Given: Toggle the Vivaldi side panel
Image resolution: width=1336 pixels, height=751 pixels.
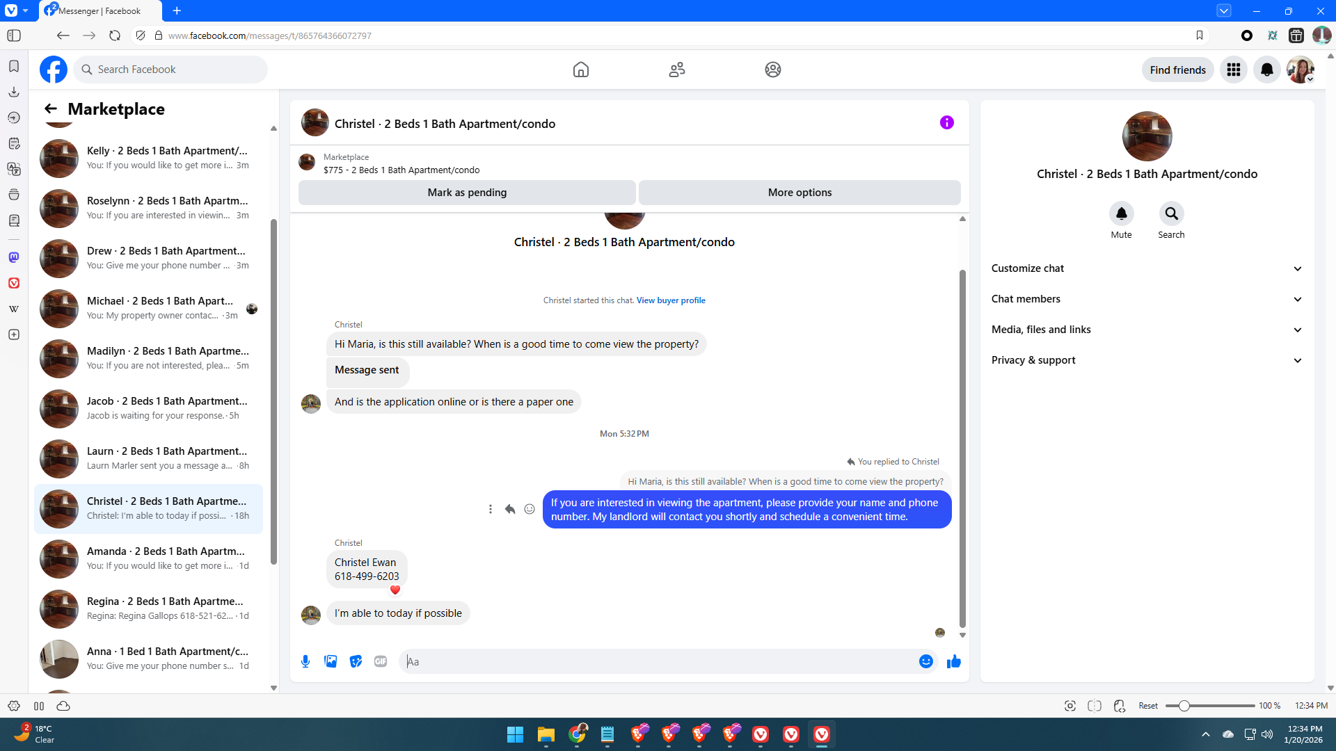Looking at the screenshot, I should click(x=14, y=35).
